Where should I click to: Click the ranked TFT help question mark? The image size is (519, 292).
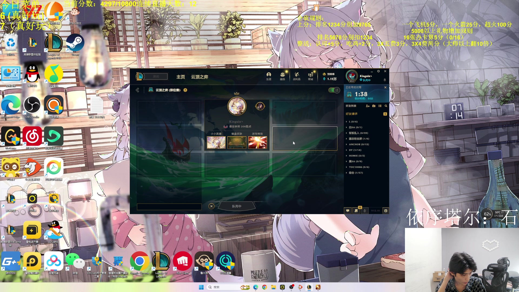pyautogui.click(x=185, y=90)
